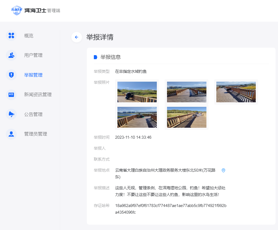Screen dimensions: 278x230
Task: Open the map pin beside 举报地点 address
Action: (x=223, y=170)
